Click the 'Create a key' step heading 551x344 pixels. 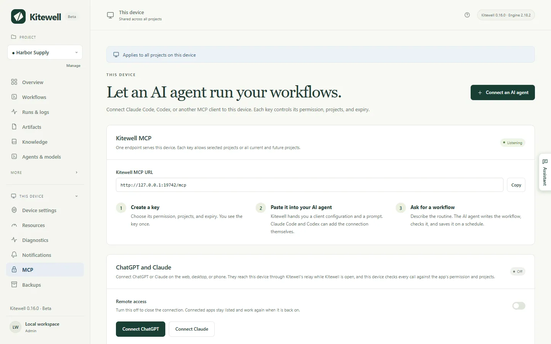tap(145, 207)
